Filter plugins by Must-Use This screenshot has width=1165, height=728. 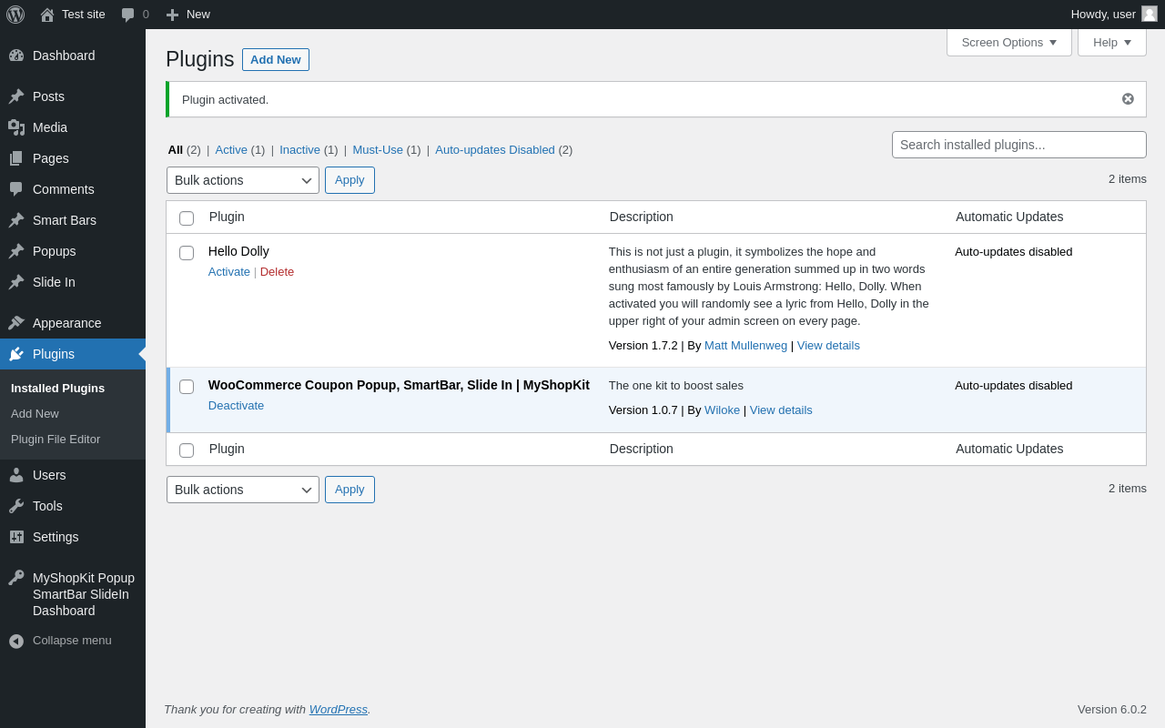[x=378, y=149]
